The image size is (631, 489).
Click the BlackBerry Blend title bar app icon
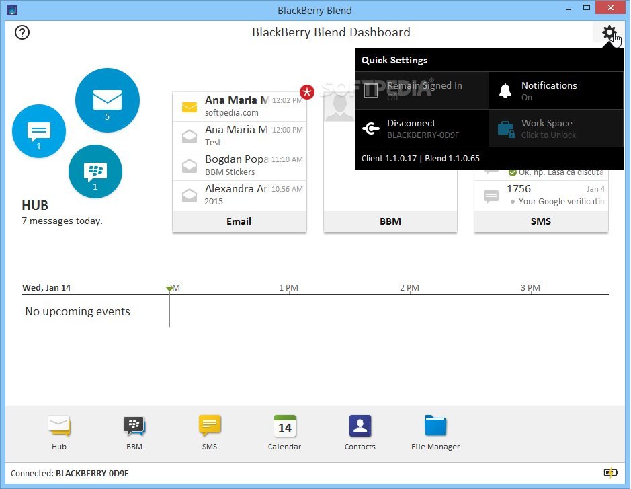pos(13,10)
